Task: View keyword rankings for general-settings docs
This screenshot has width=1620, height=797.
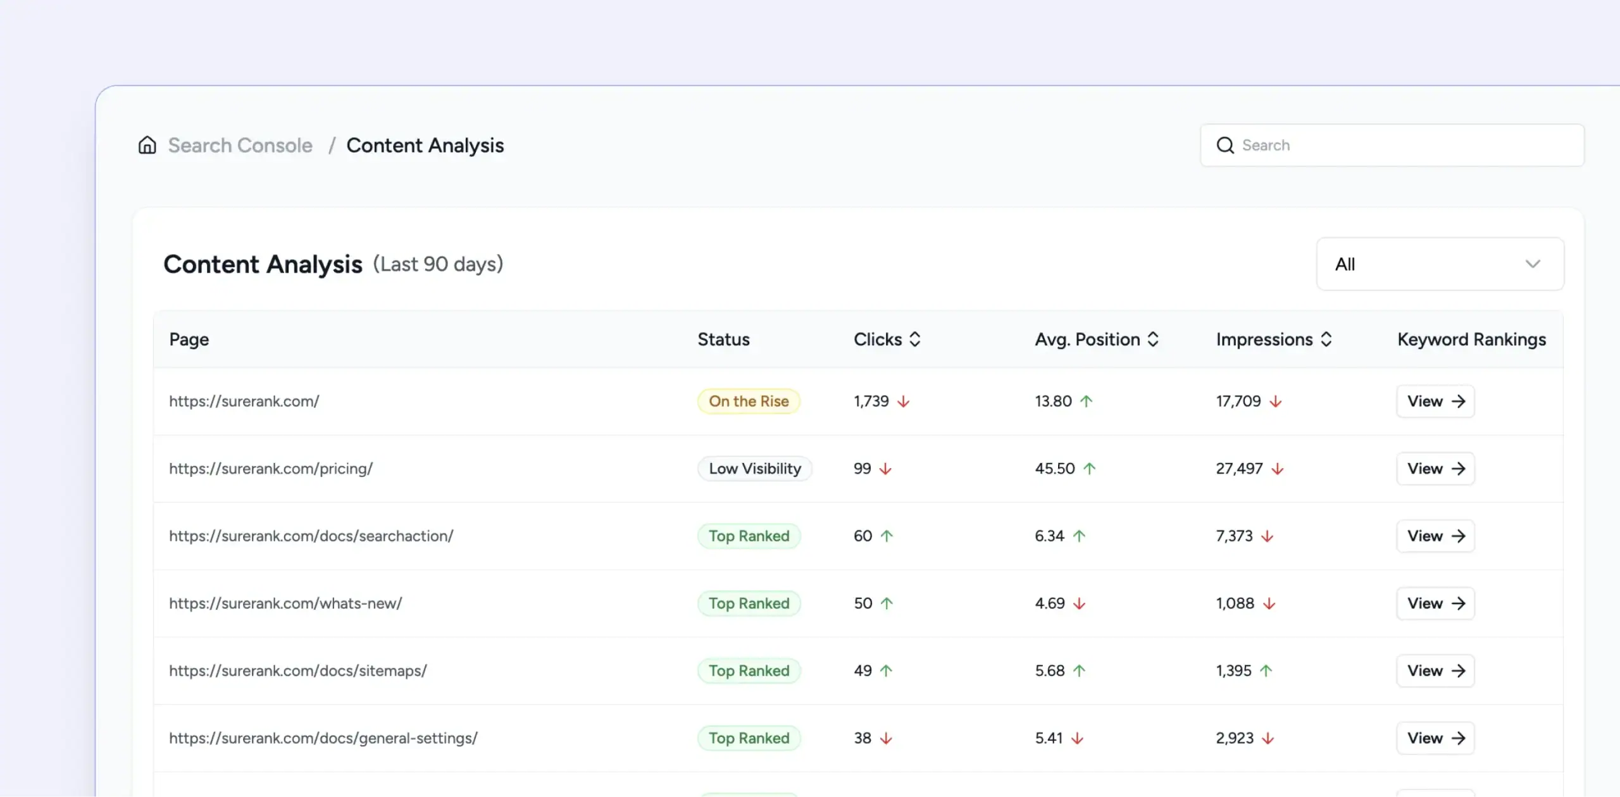Action: tap(1435, 738)
